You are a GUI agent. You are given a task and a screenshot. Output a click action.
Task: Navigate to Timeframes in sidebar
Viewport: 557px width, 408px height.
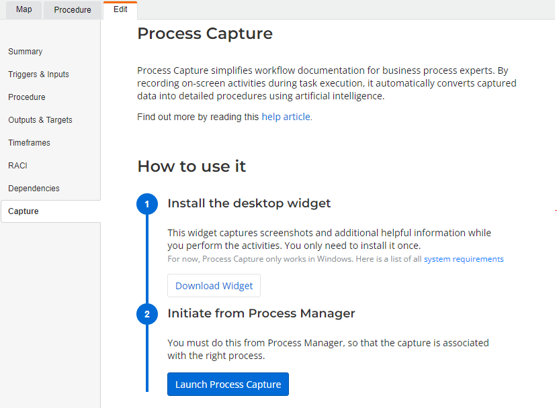pos(29,143)
